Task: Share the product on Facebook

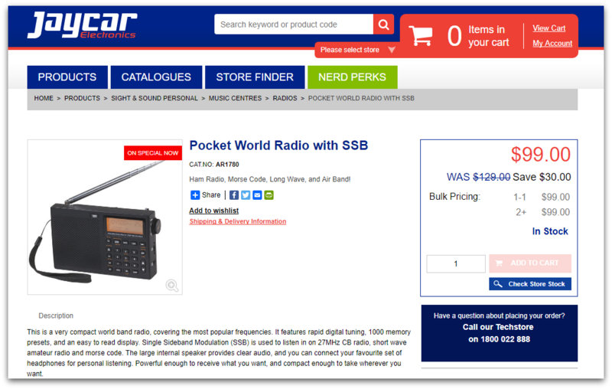Action: tap(234, 195)
